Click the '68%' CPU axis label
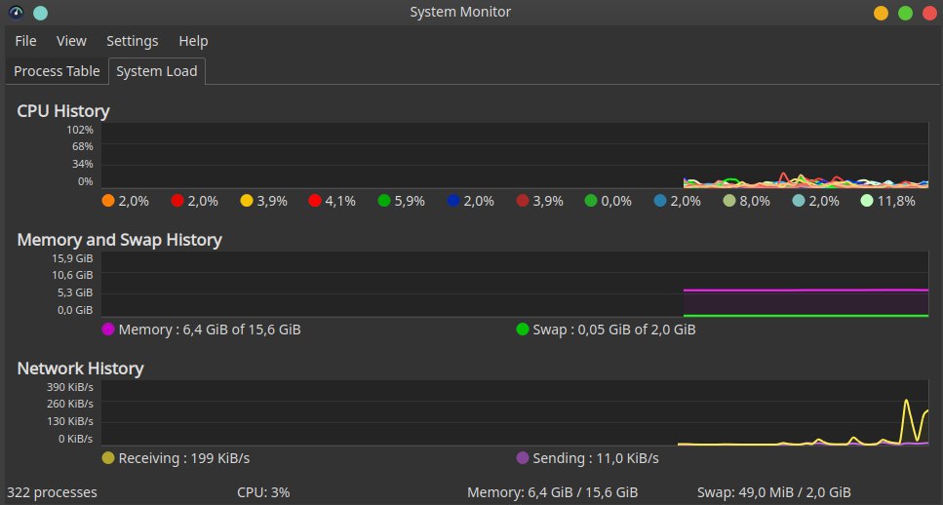 click(83, 146)
